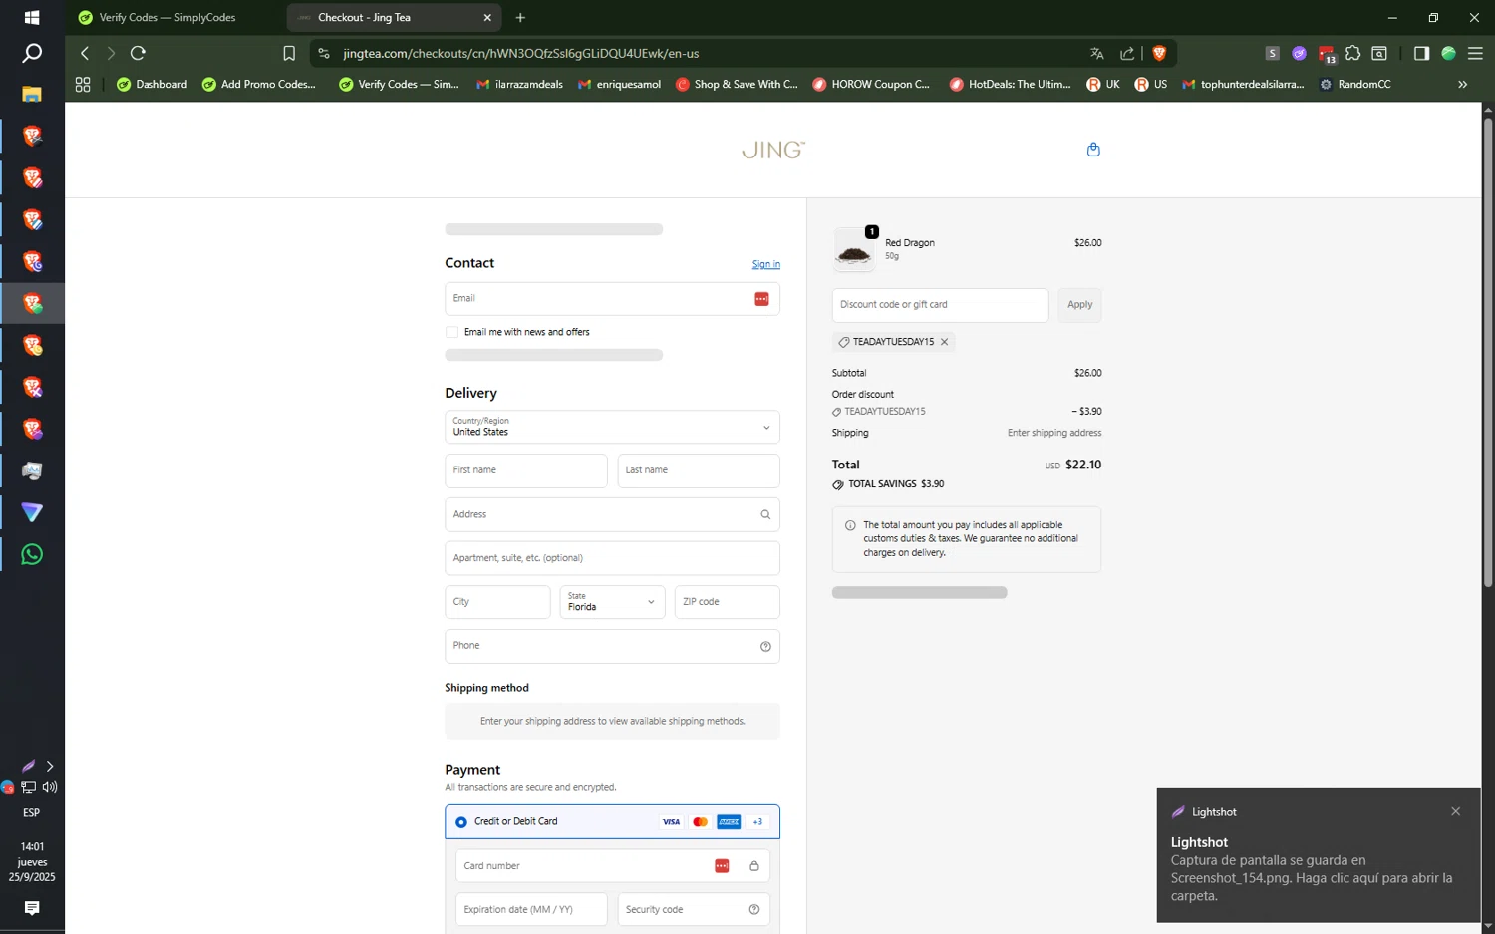The height and width of the screenshot is (934, 1495).
Task: Select Credit or Debit Card radio option
Action: (461, 822)
